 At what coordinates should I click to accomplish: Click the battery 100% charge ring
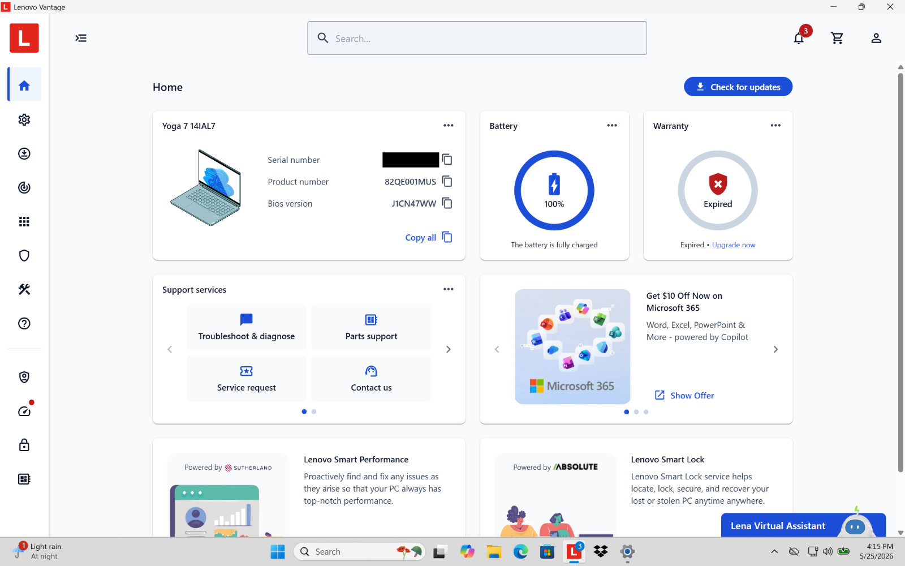click(554, 190)
